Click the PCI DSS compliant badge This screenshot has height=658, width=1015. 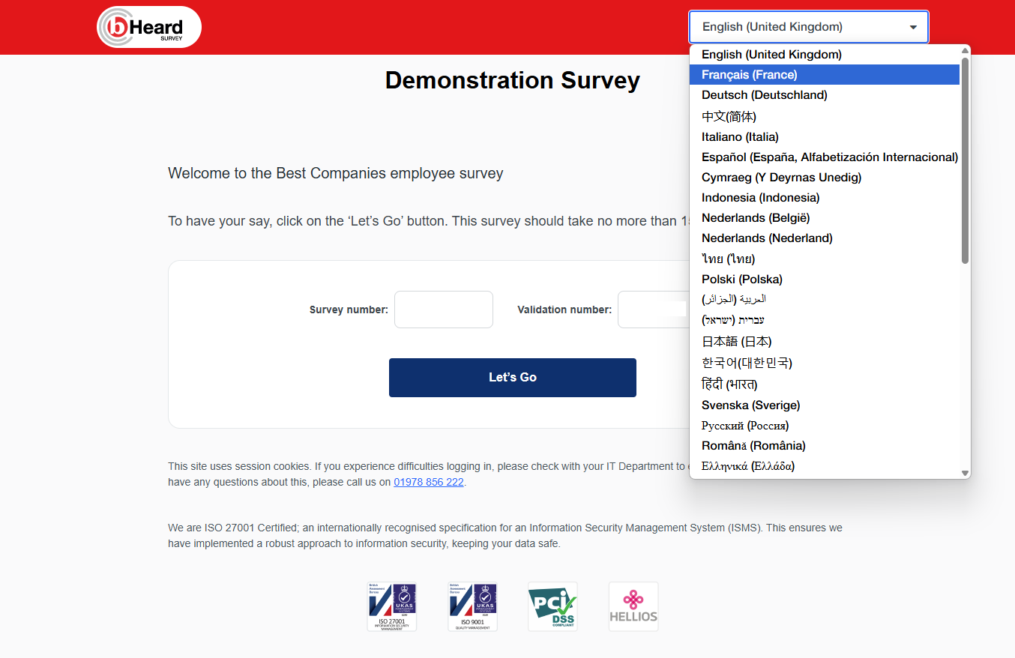pos(552,606)
